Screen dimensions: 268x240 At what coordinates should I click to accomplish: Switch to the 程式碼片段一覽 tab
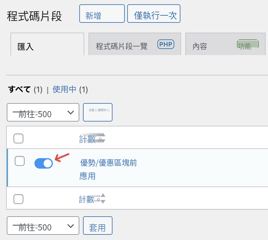click(135, 44)
